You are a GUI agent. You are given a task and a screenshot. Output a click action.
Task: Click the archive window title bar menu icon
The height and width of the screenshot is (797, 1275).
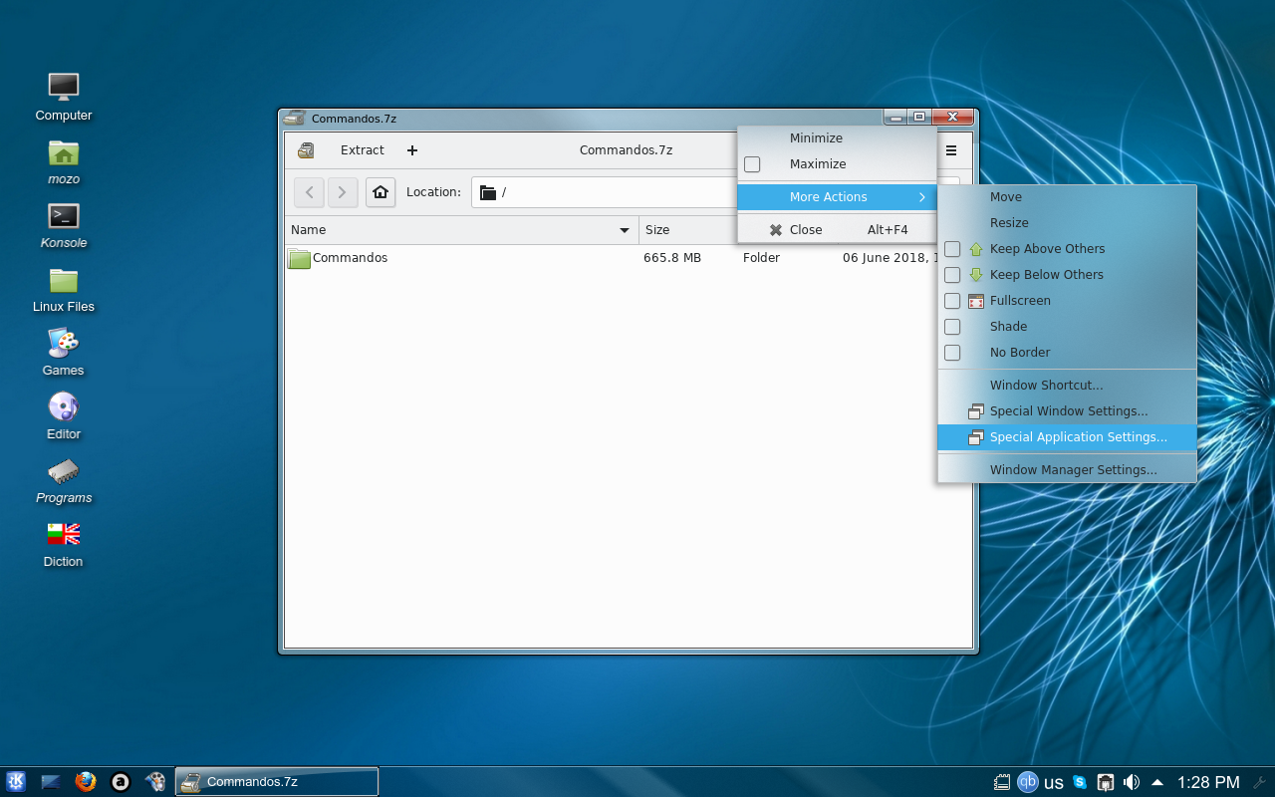(x=293, y=119)
